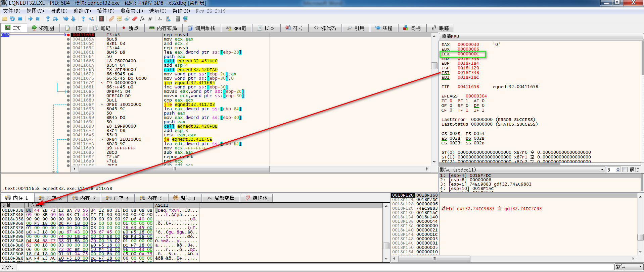Click the ECX register value 0000000C
644x272 pixels.
coord(468,54)
